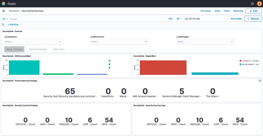The height and width of the screenshot is (136, 263).
Task: Open Product Name panel options ellipsis
Action: pos(260,81)
